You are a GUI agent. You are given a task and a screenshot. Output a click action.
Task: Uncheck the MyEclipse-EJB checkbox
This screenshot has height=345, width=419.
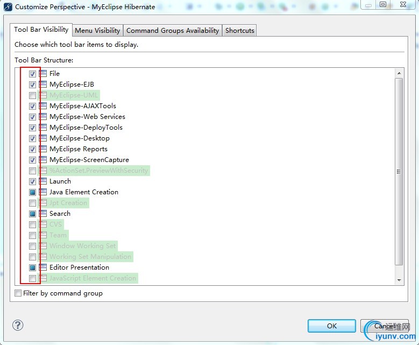click(x=32, y=85)
